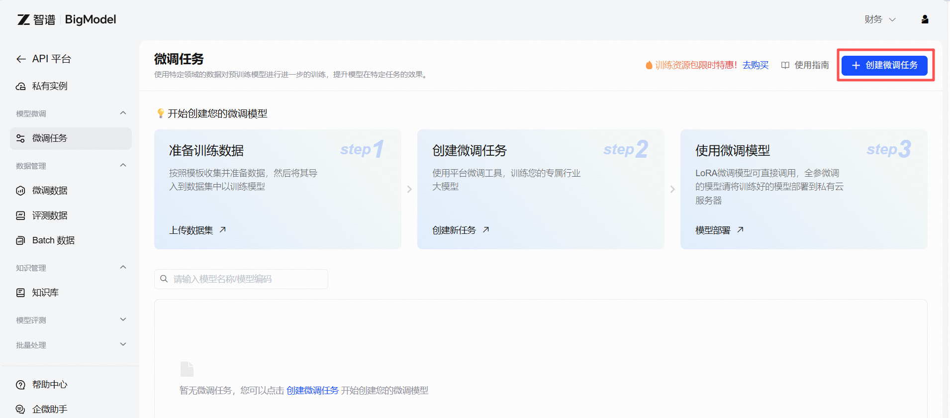Open the 财务 dropdown menu
The height and width of the screenshot is (418, 950).
click(x=879, y=19)
